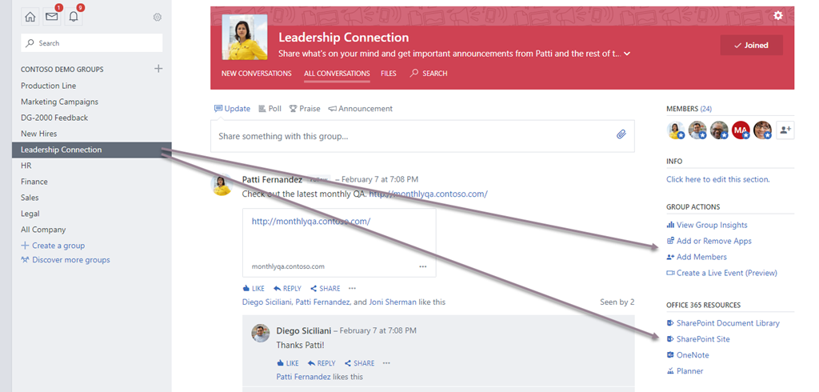This screenshot has width=819, height=392.
Task: Select the Marketing Campaigns group
Action: pyautogui.click(x=59, y=102)
